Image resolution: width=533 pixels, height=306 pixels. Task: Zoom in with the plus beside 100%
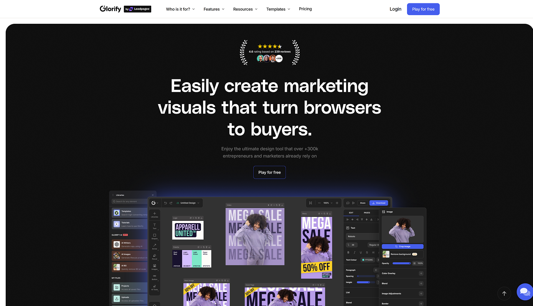click(337, 203)
